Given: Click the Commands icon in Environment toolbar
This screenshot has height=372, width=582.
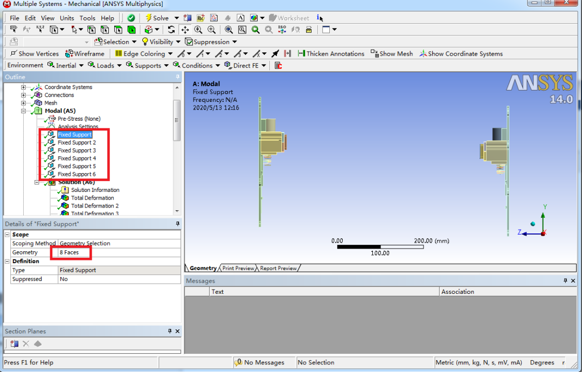Looking at the screenshot, I should pos(279,65).
